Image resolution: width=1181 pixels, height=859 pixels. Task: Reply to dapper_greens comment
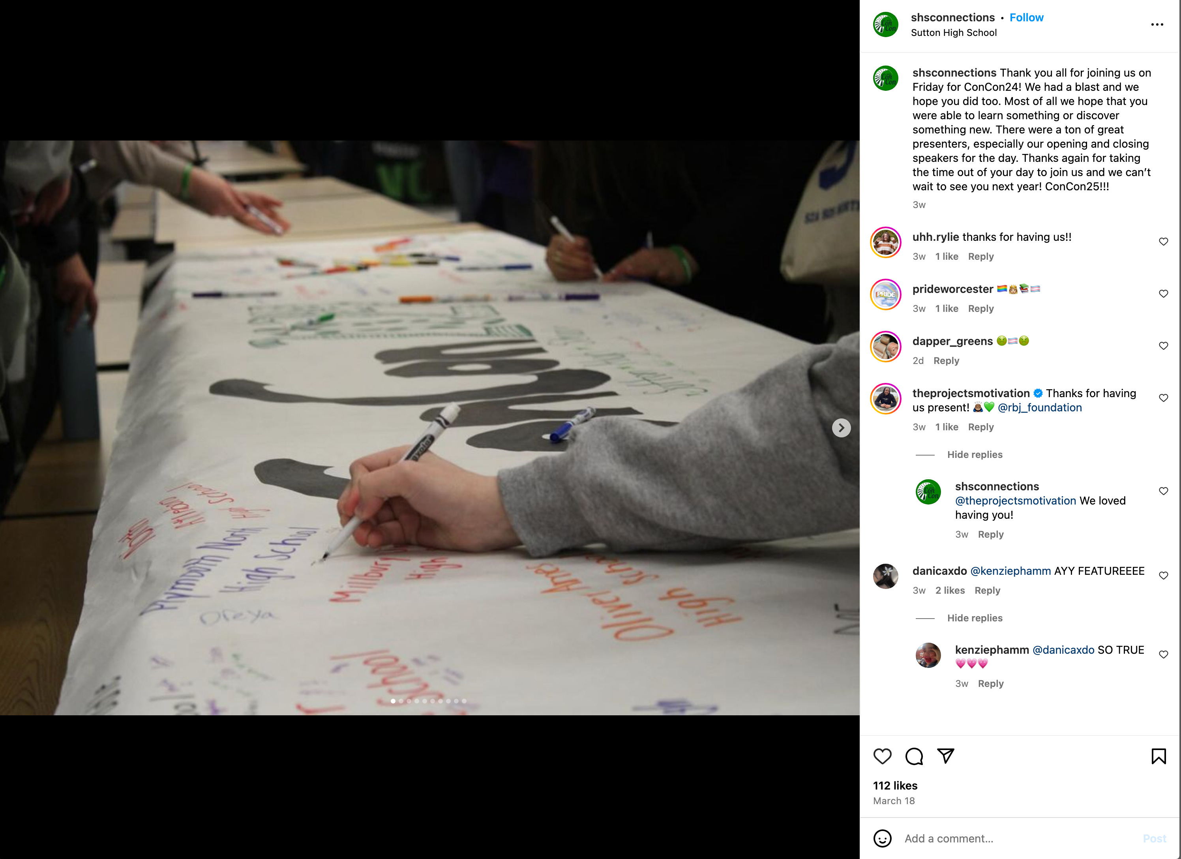click(946, 360)
